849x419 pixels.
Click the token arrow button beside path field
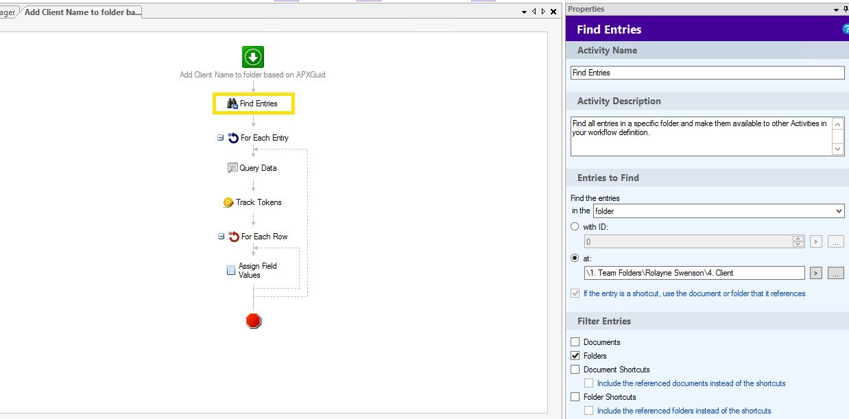point(815,273)
